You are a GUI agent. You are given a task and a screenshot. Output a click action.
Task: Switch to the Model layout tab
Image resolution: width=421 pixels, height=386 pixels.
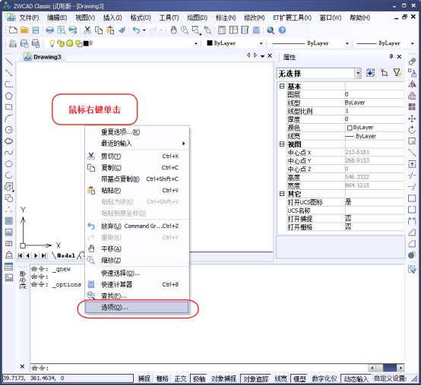[66, 255]
